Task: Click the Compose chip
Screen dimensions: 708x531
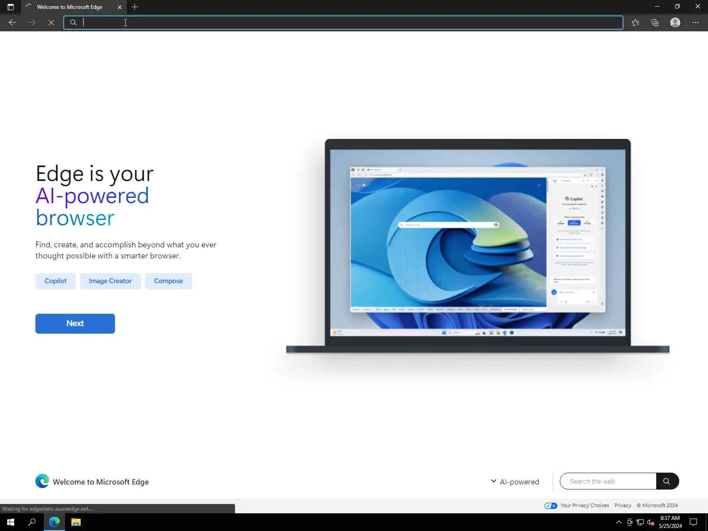Action: [168, 281]
